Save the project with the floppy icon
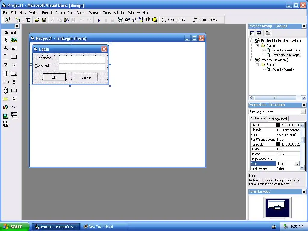Image resolution: width=308 pixels, height=231 pixels. pos(44,20)
